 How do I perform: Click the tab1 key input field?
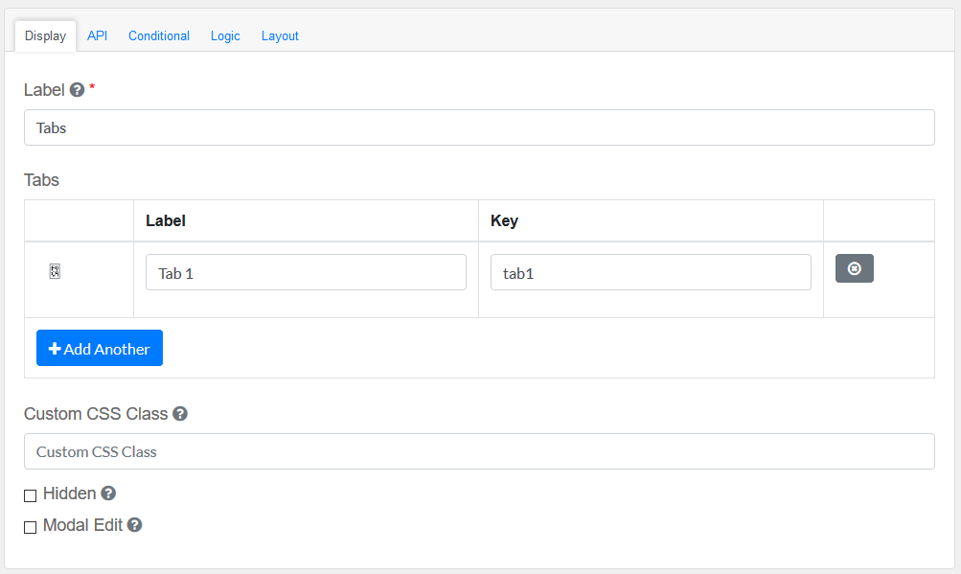coord(651,273)
